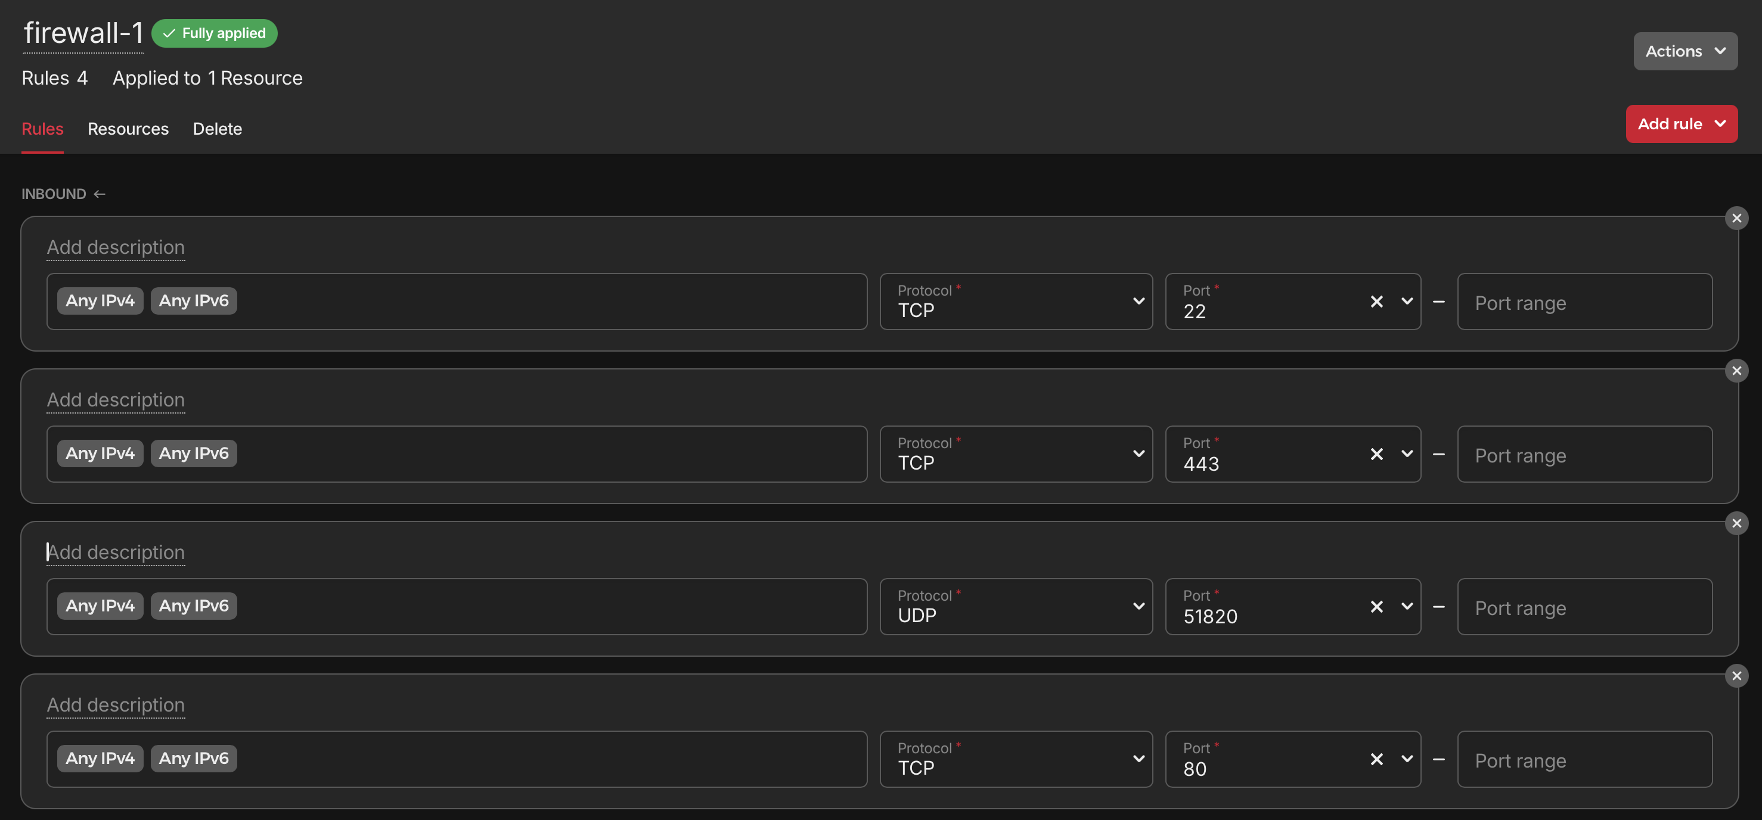Open the Delete tab
Viewport: 1762px width, 820px height.
(217, 129)
